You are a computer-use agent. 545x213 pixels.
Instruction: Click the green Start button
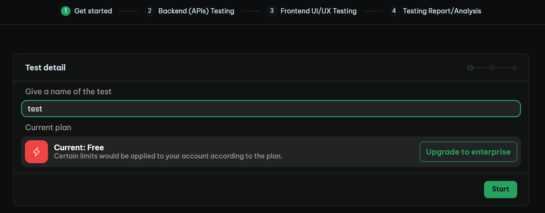[500, 190]
